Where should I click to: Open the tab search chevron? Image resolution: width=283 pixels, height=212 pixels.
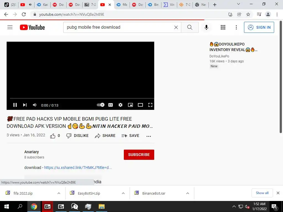pyautogui.click(x=239, y=4)
